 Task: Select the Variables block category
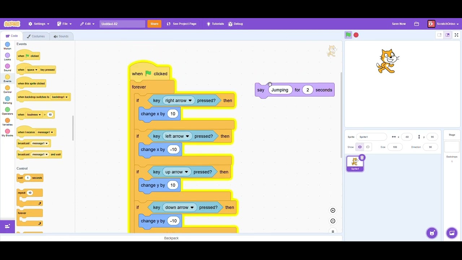(x=7, y=122)
